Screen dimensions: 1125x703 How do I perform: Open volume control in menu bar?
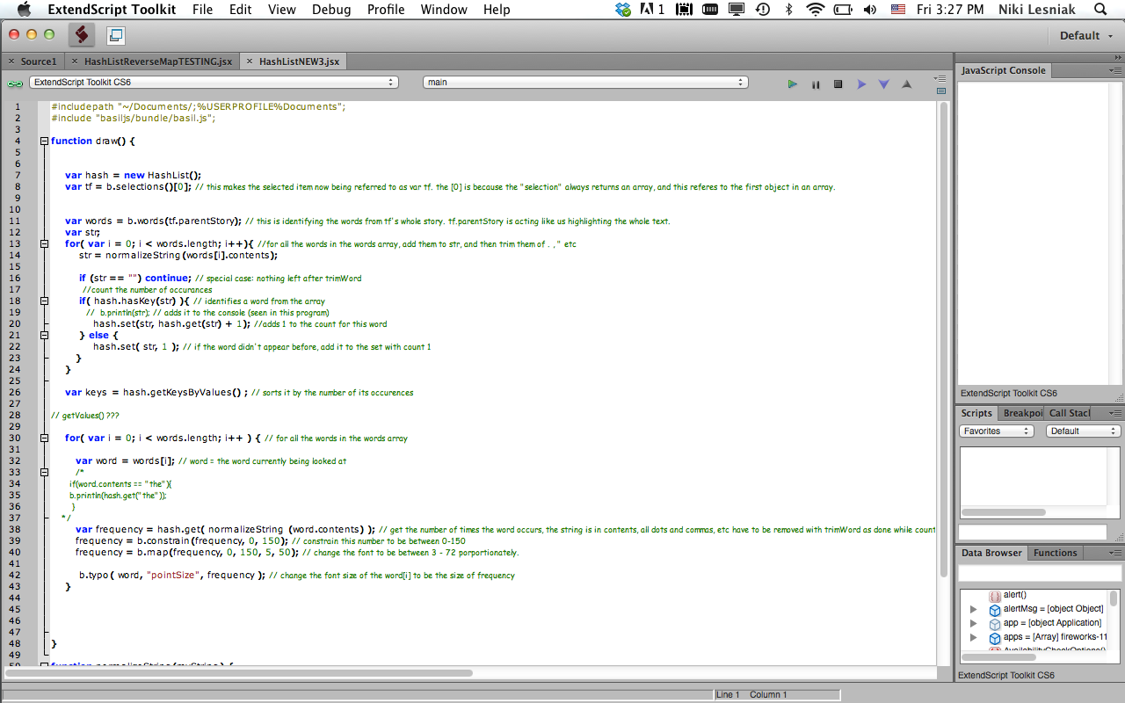pos(870,10)
